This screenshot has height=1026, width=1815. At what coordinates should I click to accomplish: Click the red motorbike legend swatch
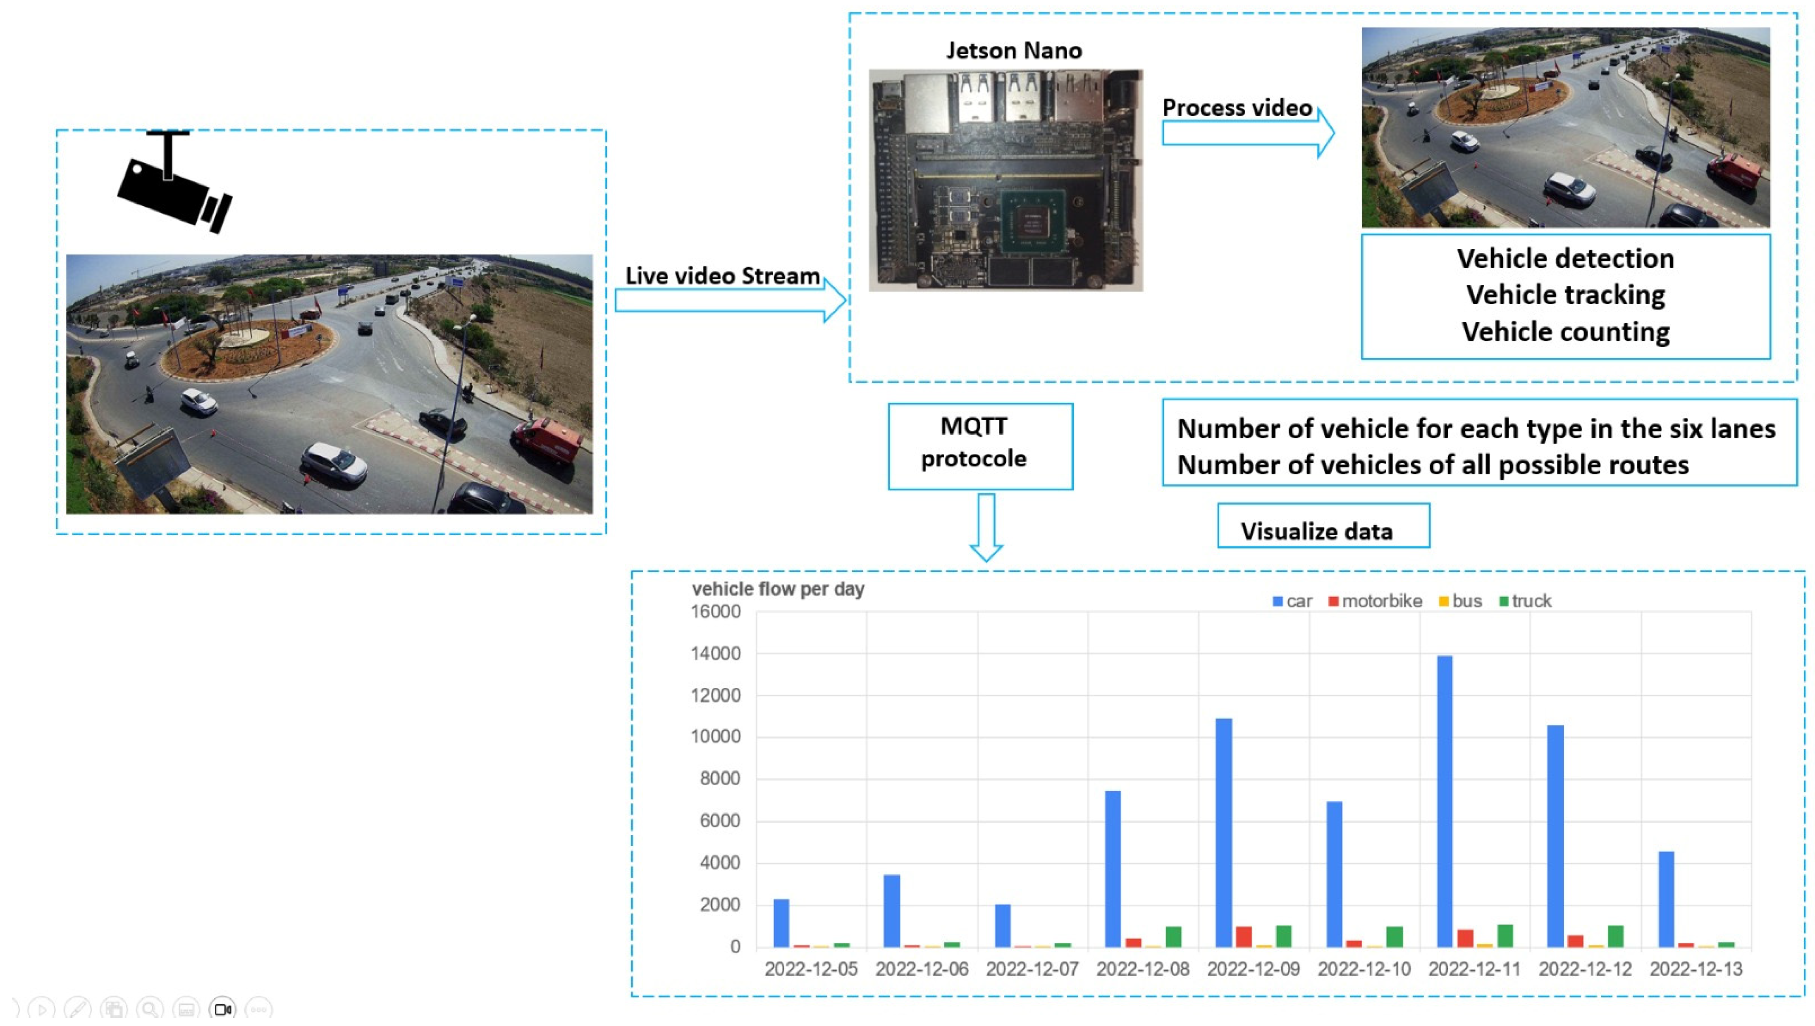click(1333, 602)
